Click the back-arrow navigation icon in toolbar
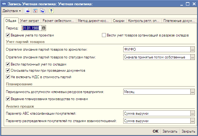This screenshot has width=198, height=136. [27, 11]
